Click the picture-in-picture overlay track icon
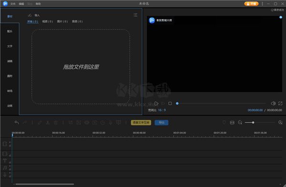286x187 pixels. 5,154
